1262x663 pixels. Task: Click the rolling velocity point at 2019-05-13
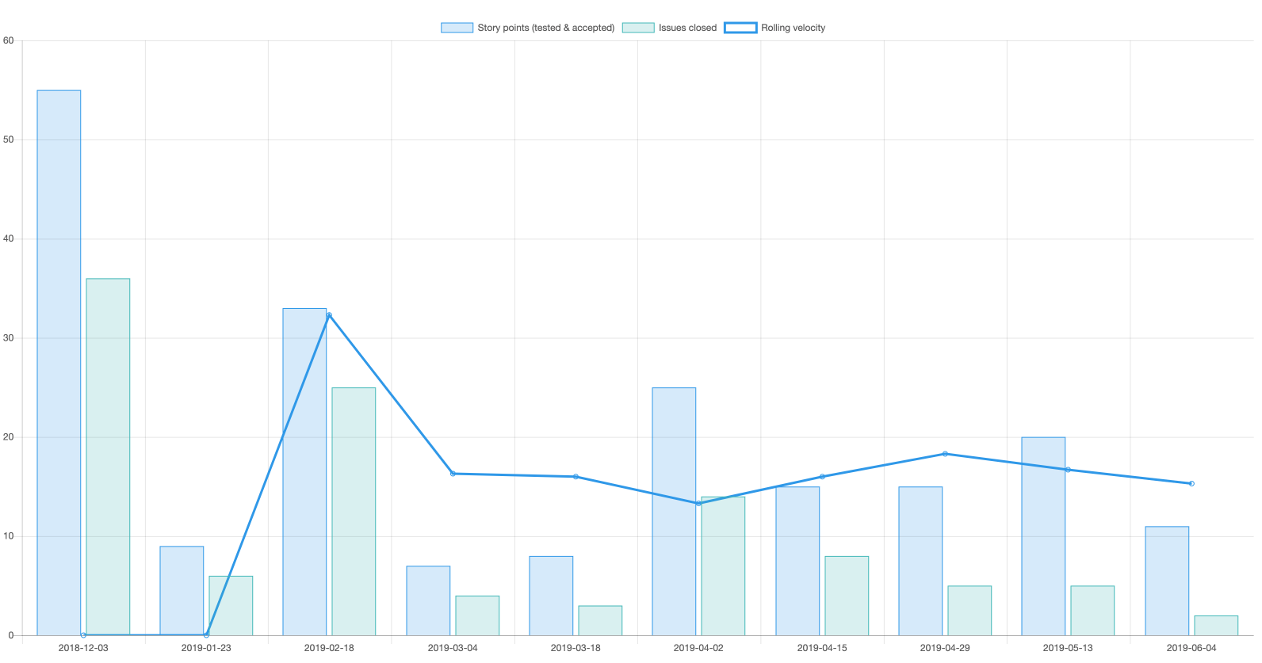click(1068, 470)
